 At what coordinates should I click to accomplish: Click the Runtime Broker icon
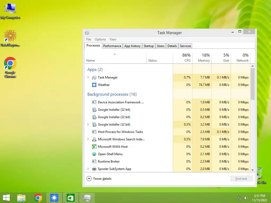pyautogui.click(x=94, y=162)
